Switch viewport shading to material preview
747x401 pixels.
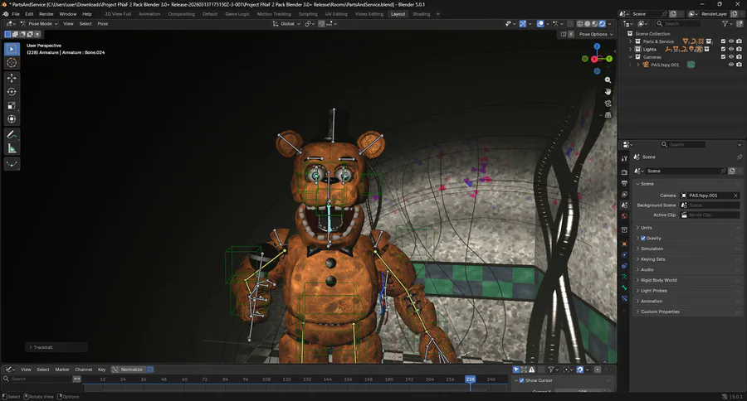coord(595,23)
